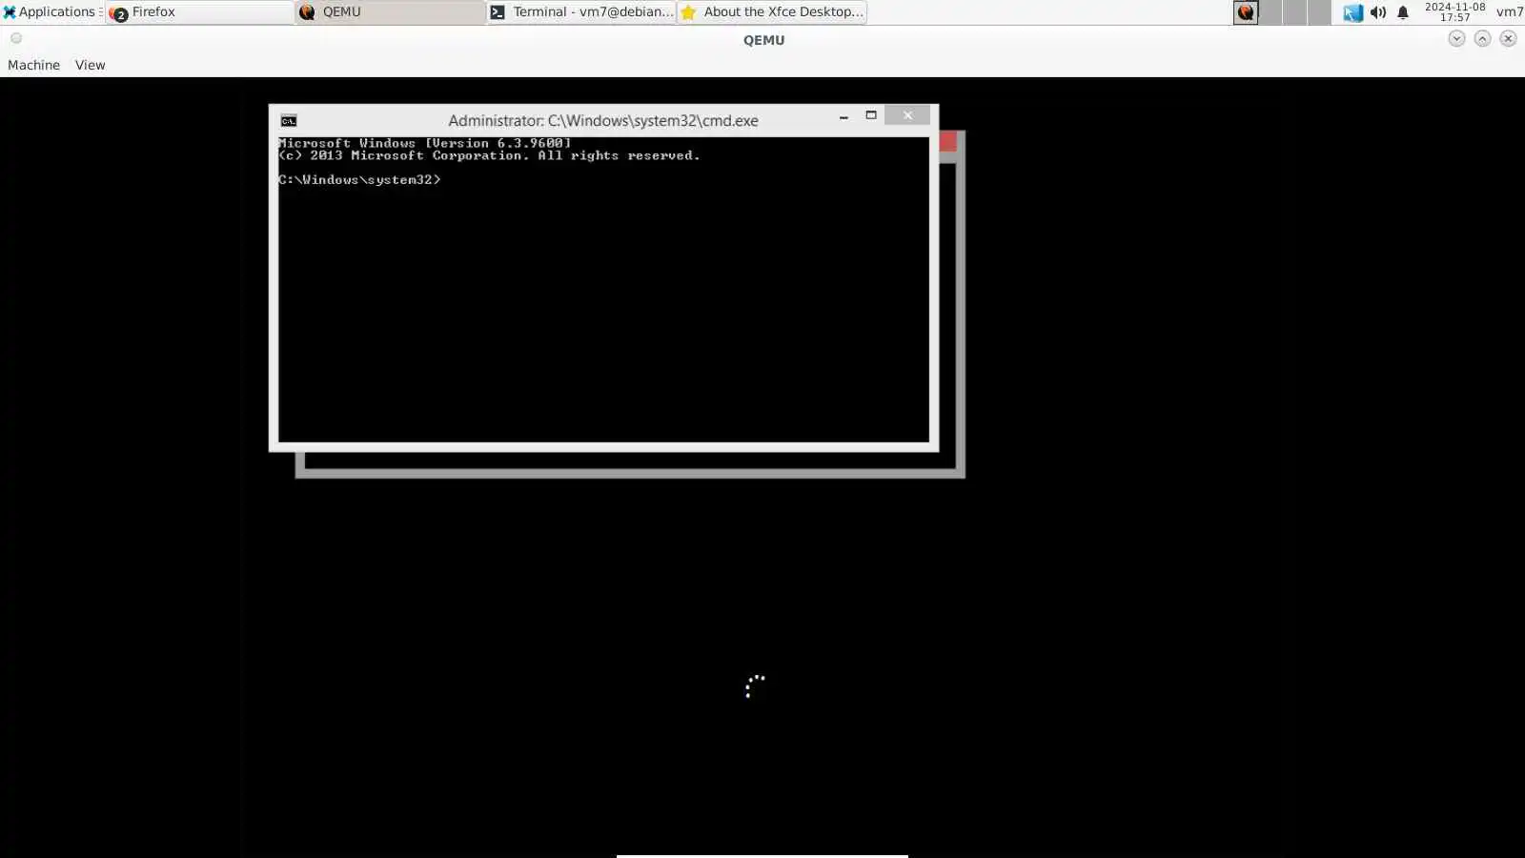This screenshot has height=858, width=1525.
Task: Click the Administrator cmd.exe title bar text
Action: click(x=603, y=121)
